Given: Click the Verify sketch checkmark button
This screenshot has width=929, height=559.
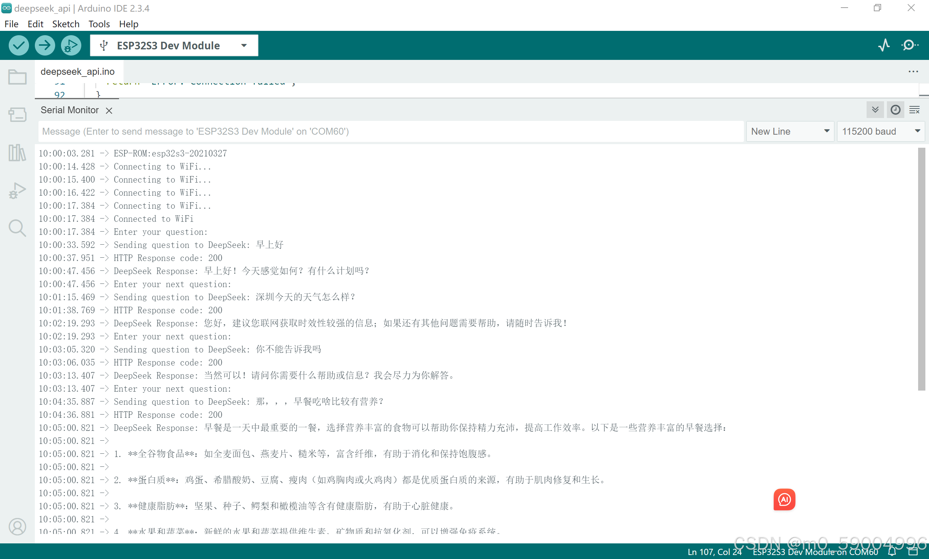Looking at the screenshot, I should click(19, 46).
